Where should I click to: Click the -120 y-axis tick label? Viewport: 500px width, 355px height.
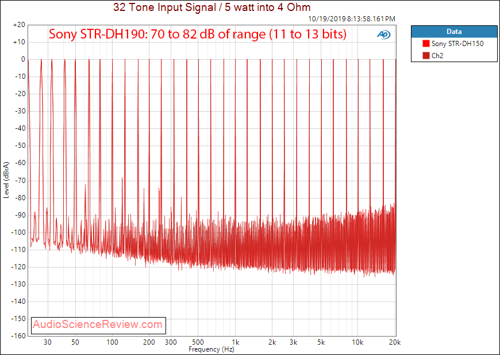click(x=18, y=267)
